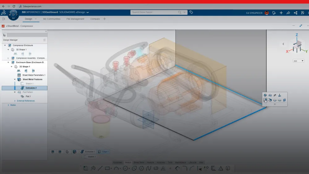Add a new dashboard tab

(x=104, y=19)
